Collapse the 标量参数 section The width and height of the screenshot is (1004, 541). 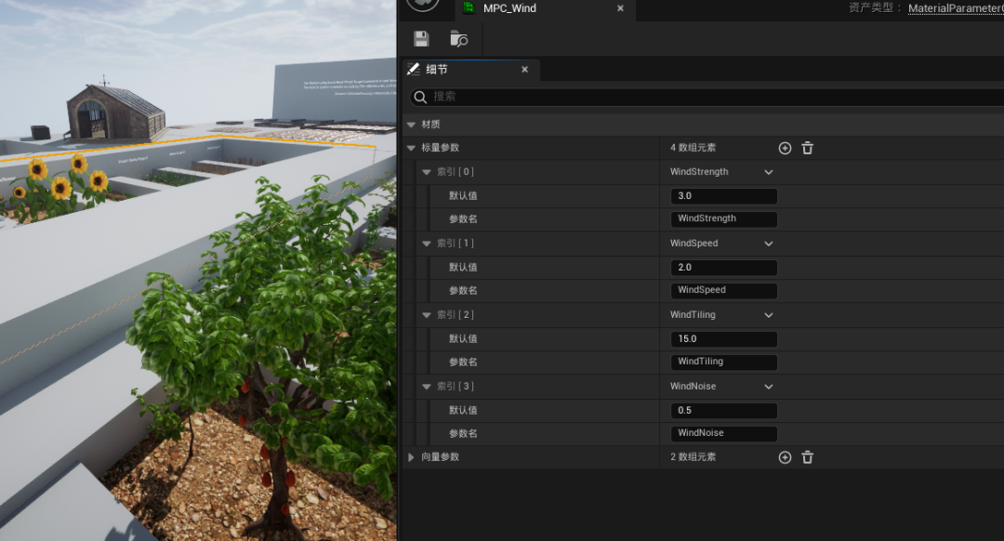[x=411, y=148]
